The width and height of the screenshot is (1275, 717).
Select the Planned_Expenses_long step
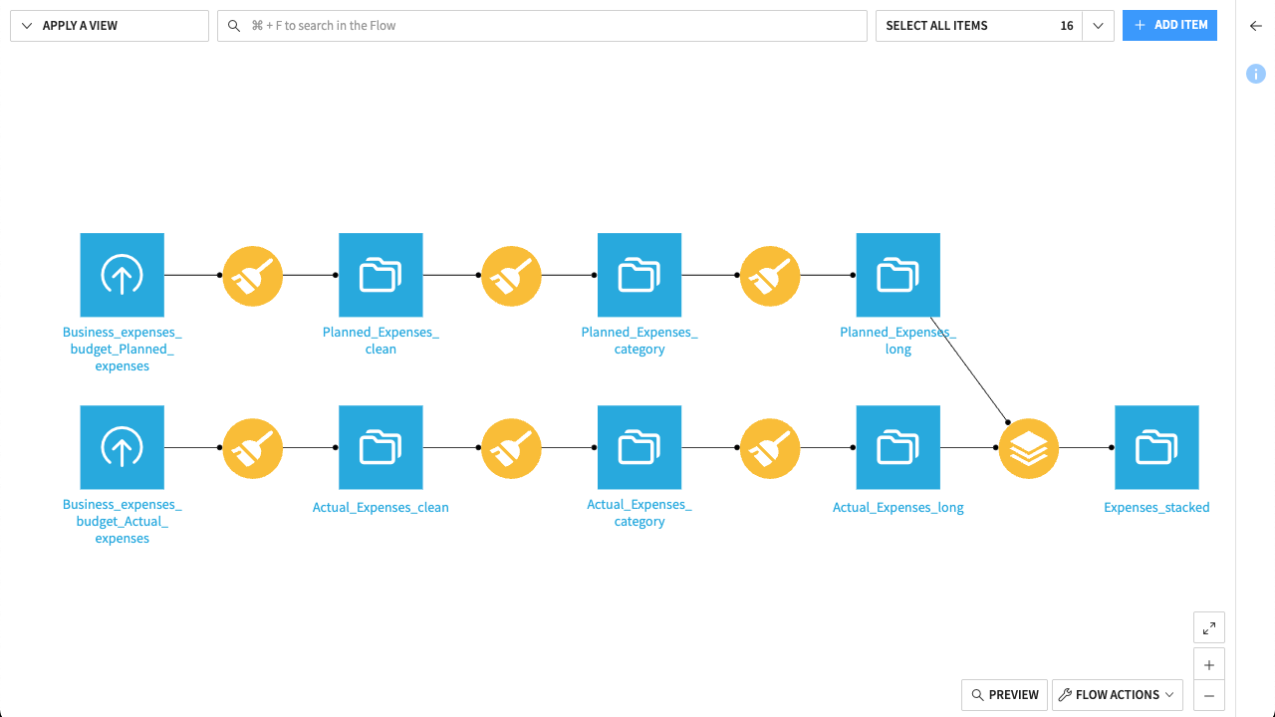pos(897,275)
